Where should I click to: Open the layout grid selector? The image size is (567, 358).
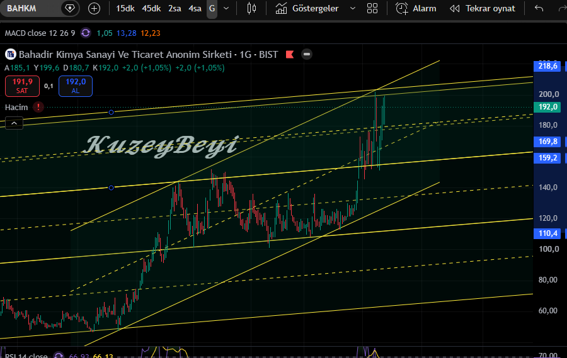tap(372, 8)
